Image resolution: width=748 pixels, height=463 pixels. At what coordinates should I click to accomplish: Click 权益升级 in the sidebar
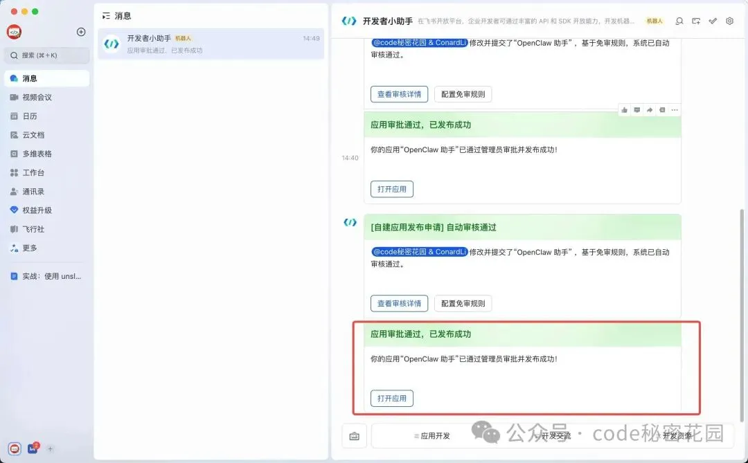47,210
